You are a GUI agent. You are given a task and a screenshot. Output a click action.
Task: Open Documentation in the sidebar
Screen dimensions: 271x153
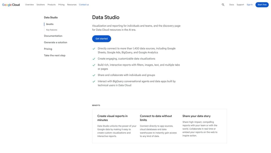[53, 36]
